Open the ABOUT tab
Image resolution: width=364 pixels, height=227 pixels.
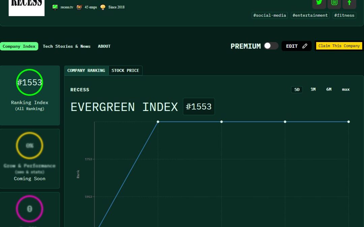coord(104,46)
